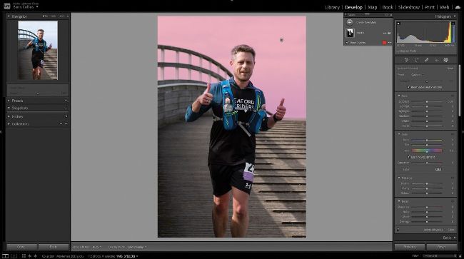Select the Edit sliders tool icon
Image resolution: width=464 pixels, height=259 pixels.
point(407,60)
